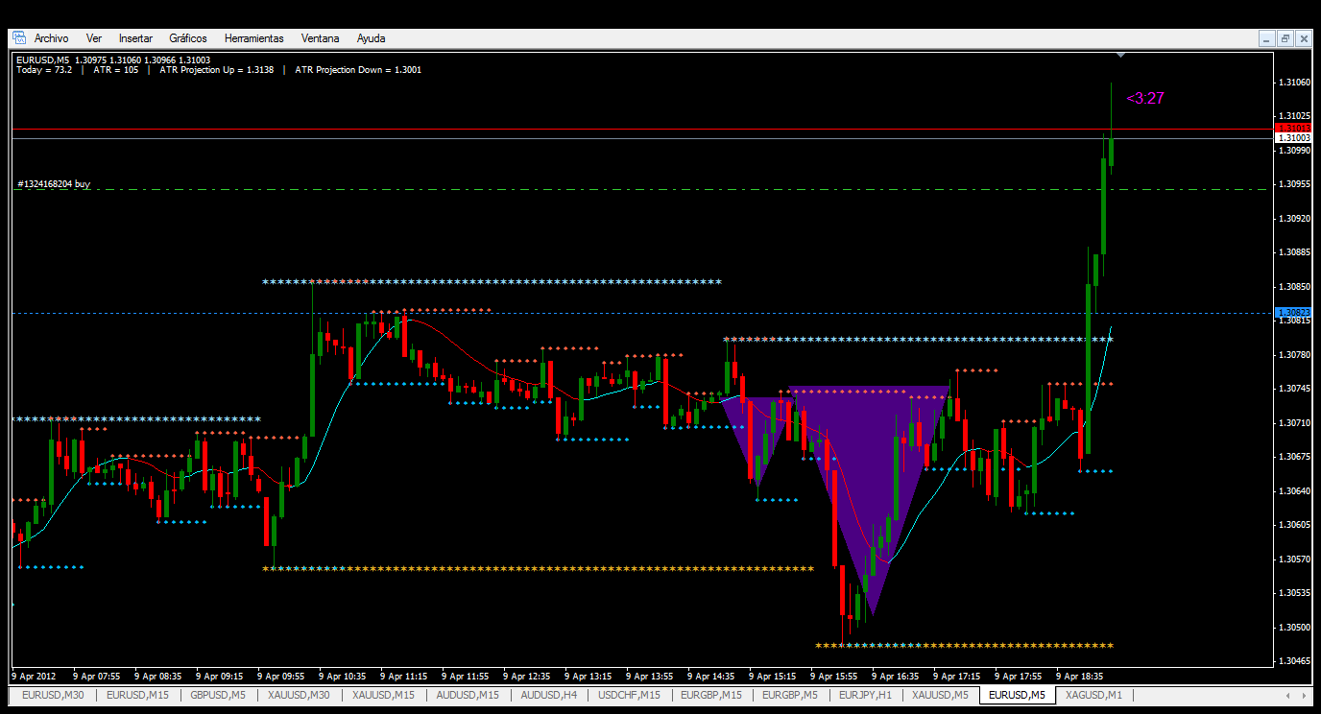Image resolution: width=1321 pixels, height=714 pixels.
Task: Open the Ventana menu
Action: pos(321,38)
